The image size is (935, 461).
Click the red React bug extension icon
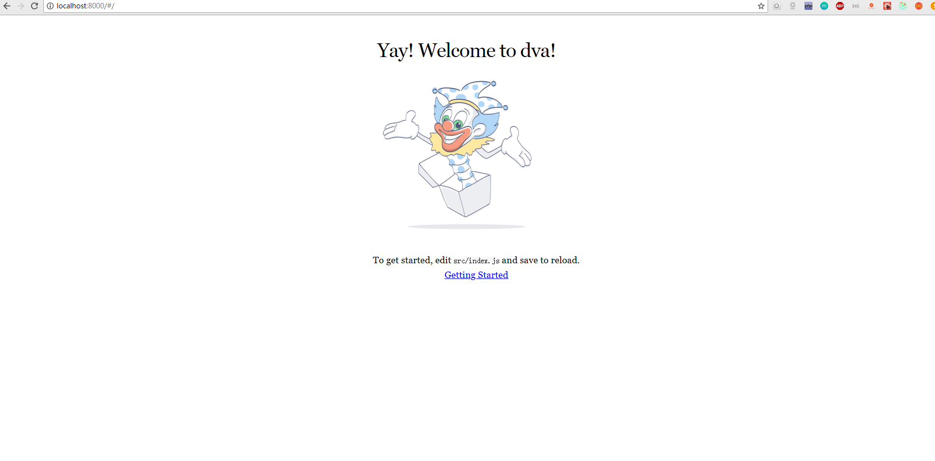click(x=887, y=6)
